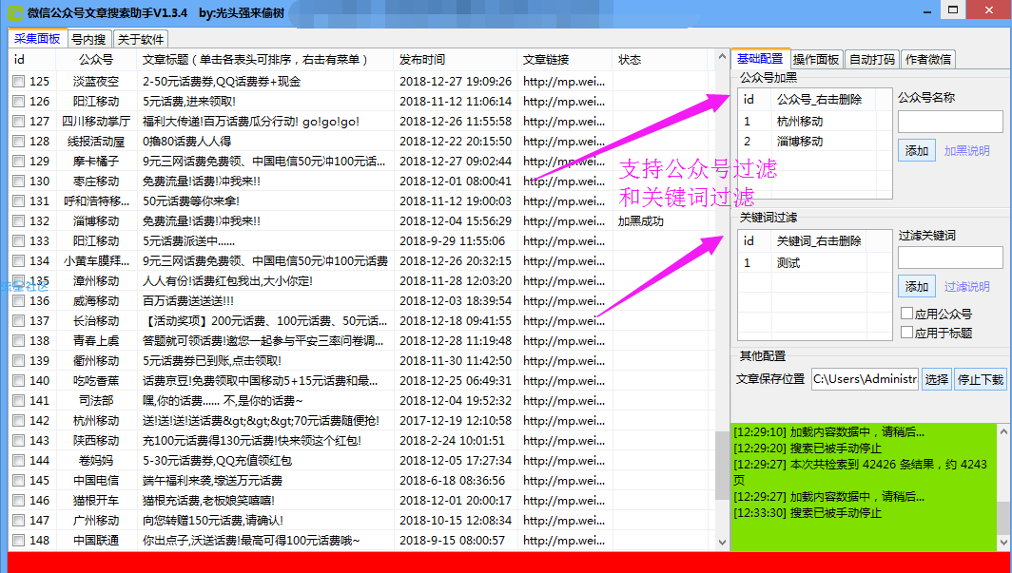Click the link cell of row 143
Viewport: 1012px width, 573px height.
click(x=564, y=441)
